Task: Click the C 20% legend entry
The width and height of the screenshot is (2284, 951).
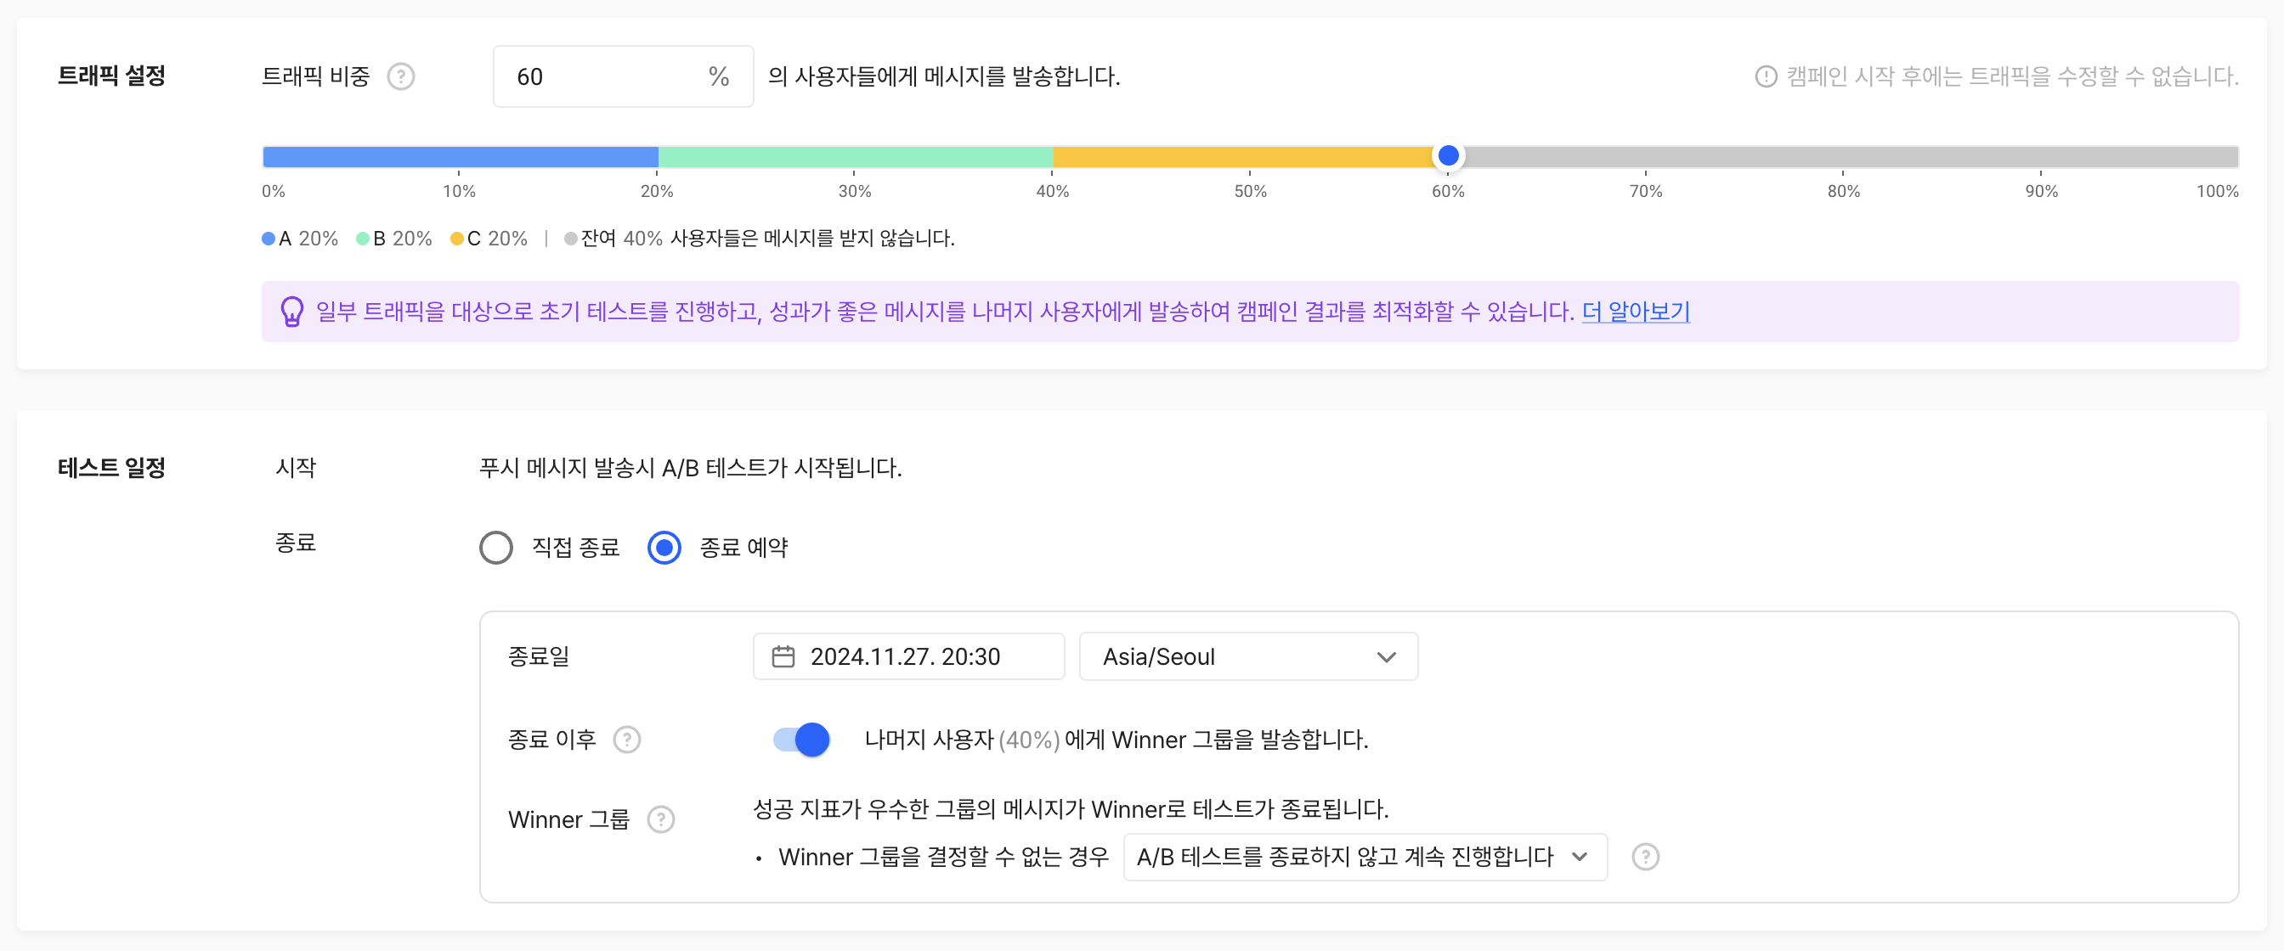Action: 489,239
